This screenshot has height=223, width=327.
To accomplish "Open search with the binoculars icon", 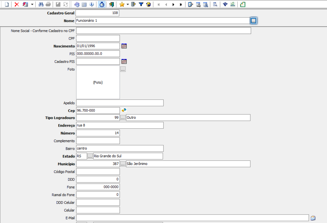I will pos(41,4).
